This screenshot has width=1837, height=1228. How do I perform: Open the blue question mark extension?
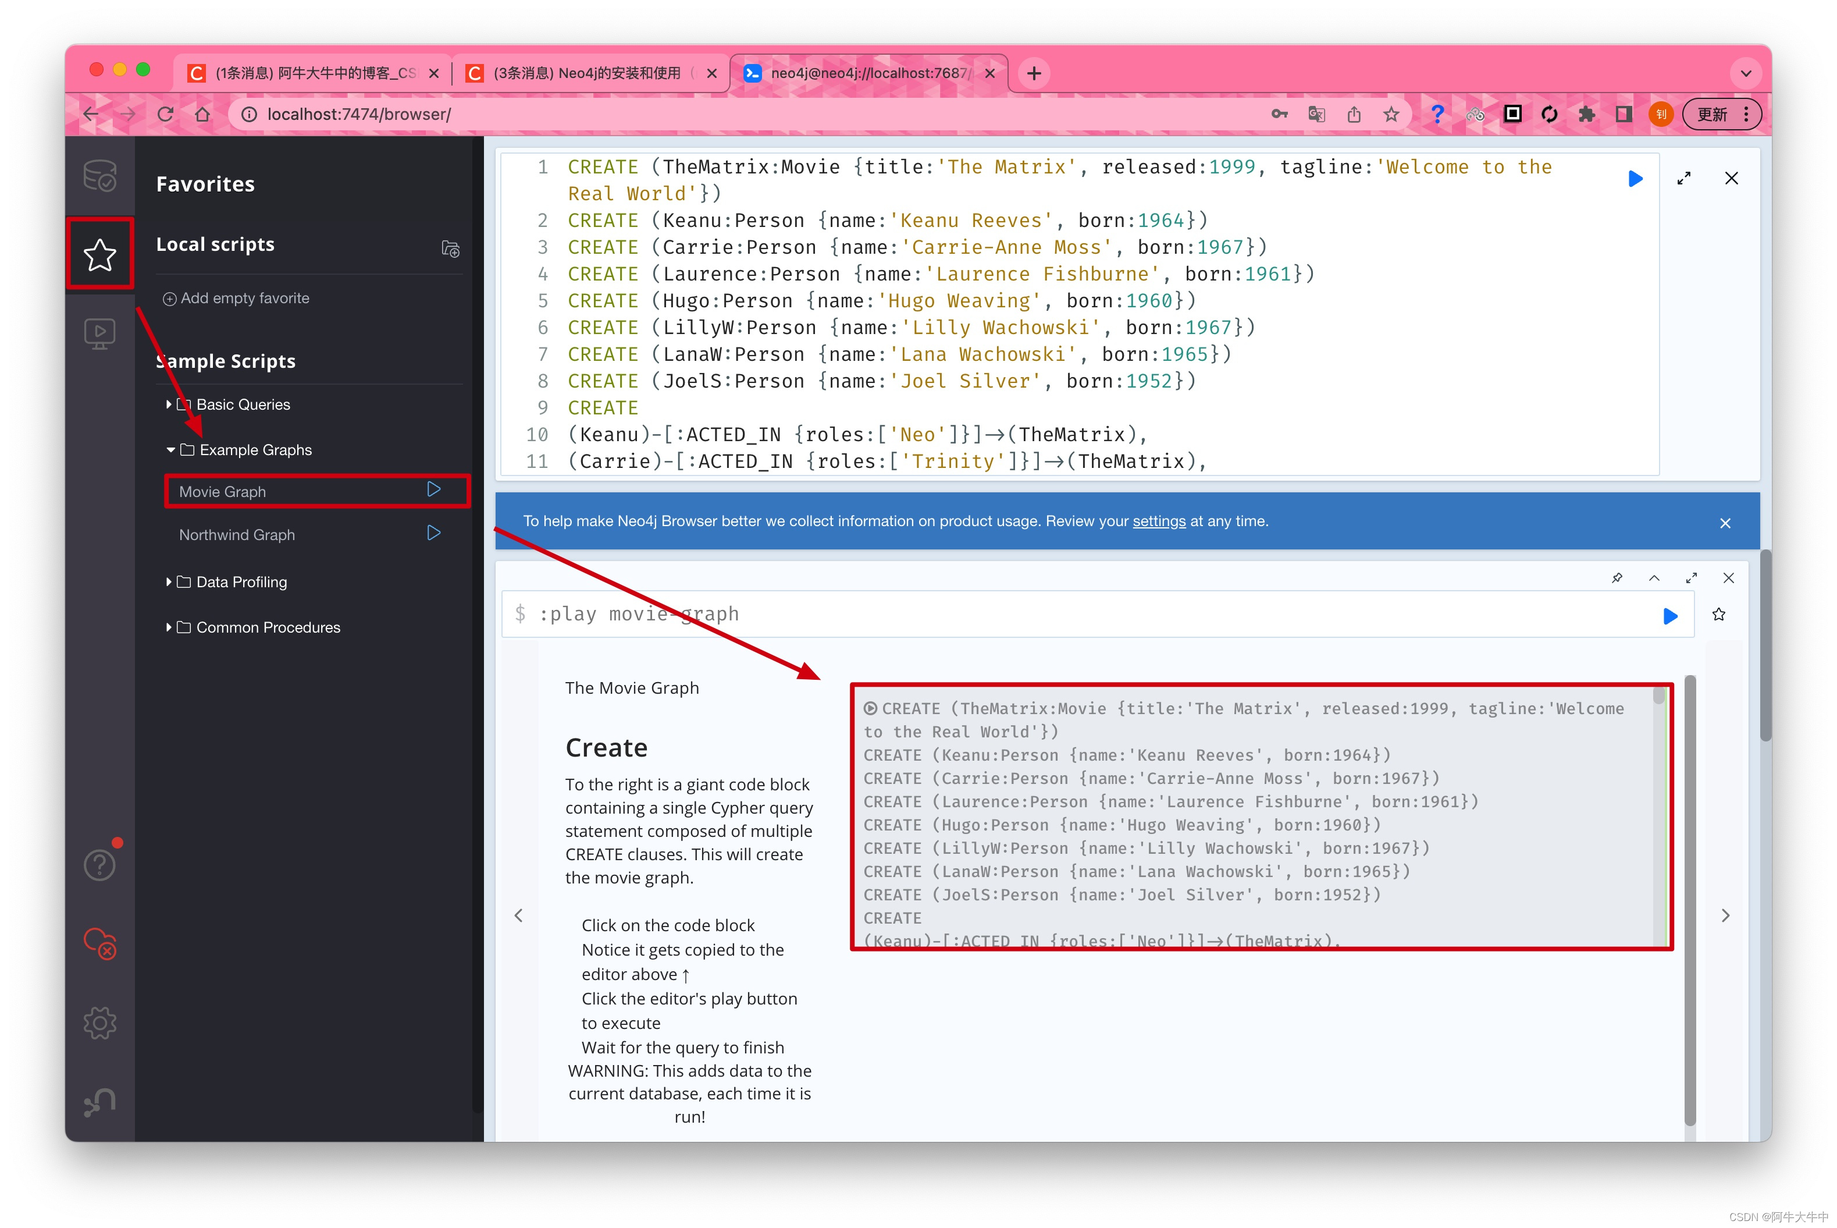point(1437,114)
